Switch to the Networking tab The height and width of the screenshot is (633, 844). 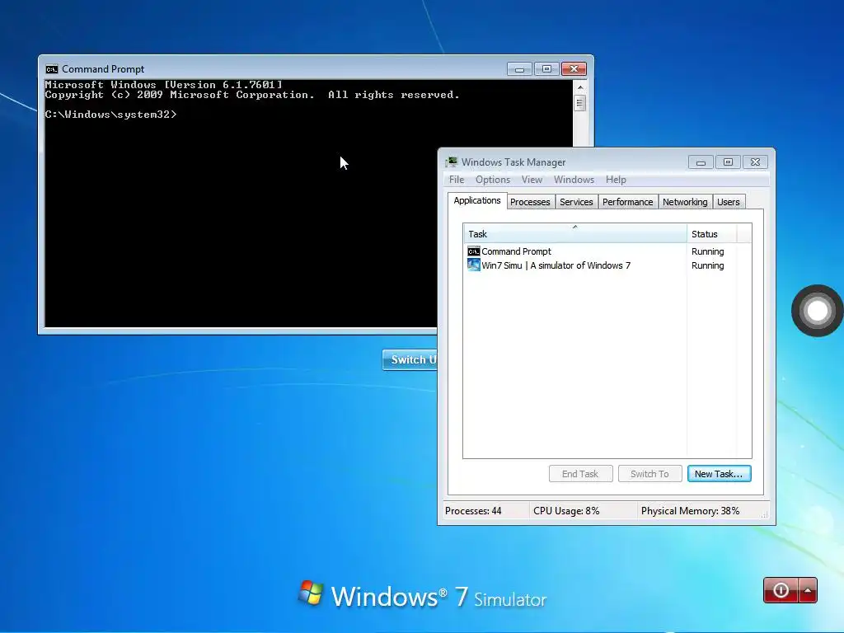[x=685, y=202]
